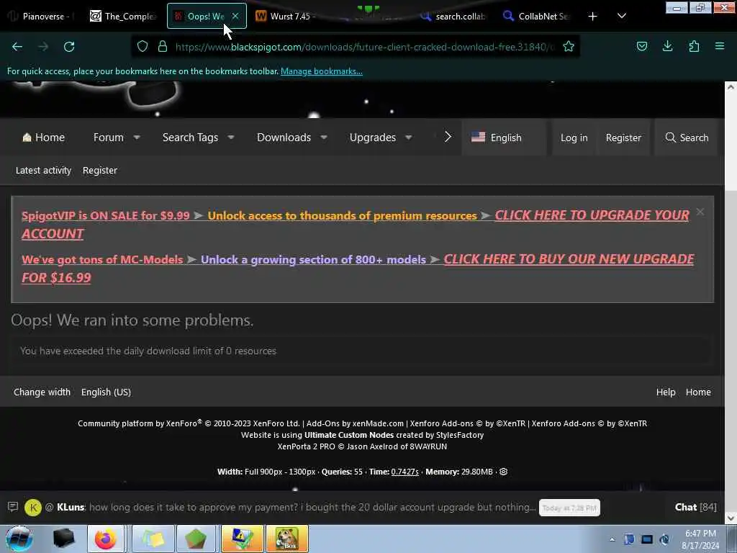
Task: Switch to the CollabNet tab
Action: coord(536,17)
